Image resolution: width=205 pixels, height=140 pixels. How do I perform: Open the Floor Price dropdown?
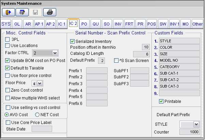tap(40, 83)
